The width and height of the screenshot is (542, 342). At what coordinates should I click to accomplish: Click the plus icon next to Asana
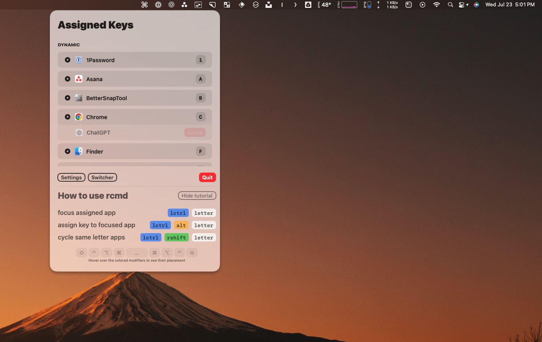68,79
